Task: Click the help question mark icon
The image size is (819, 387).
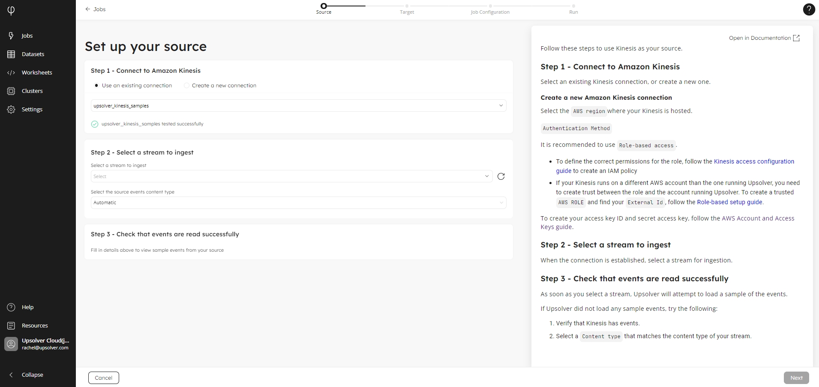Action: 808,9
